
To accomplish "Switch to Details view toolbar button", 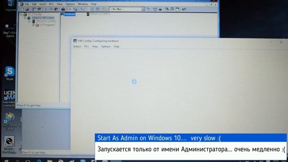I will tap(98, 9).
